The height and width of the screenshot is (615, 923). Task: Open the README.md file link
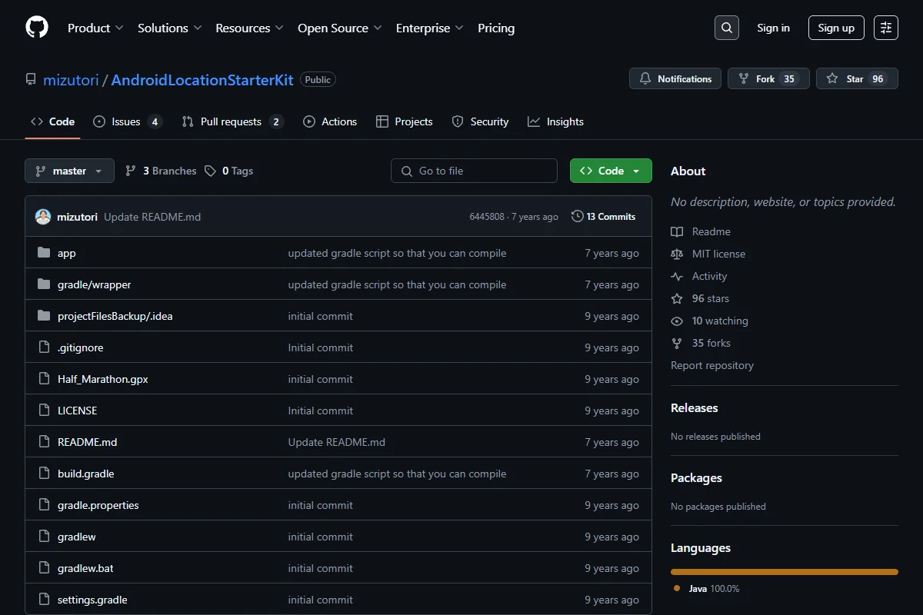tap(88, 442)
